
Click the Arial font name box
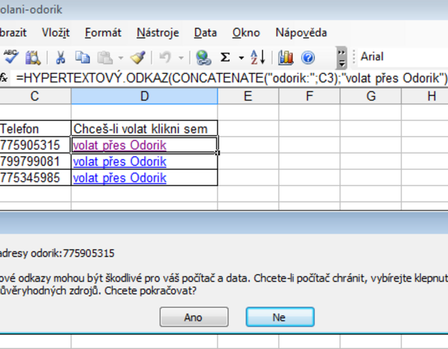(403, 57)
